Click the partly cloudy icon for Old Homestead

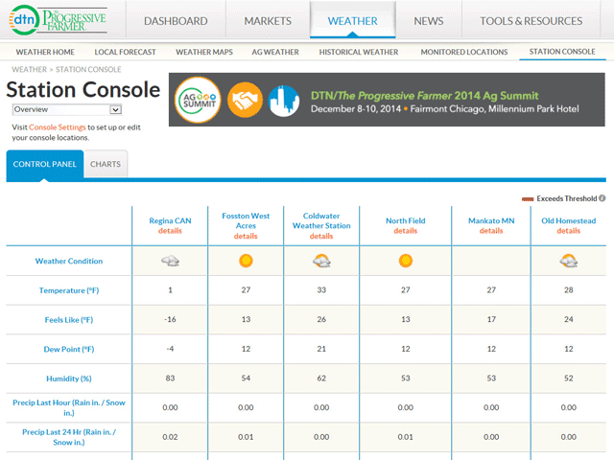click(568, 261)
